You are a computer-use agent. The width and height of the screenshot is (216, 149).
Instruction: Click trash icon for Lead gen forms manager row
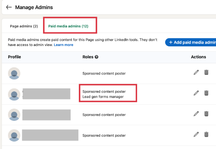(206, 93)
